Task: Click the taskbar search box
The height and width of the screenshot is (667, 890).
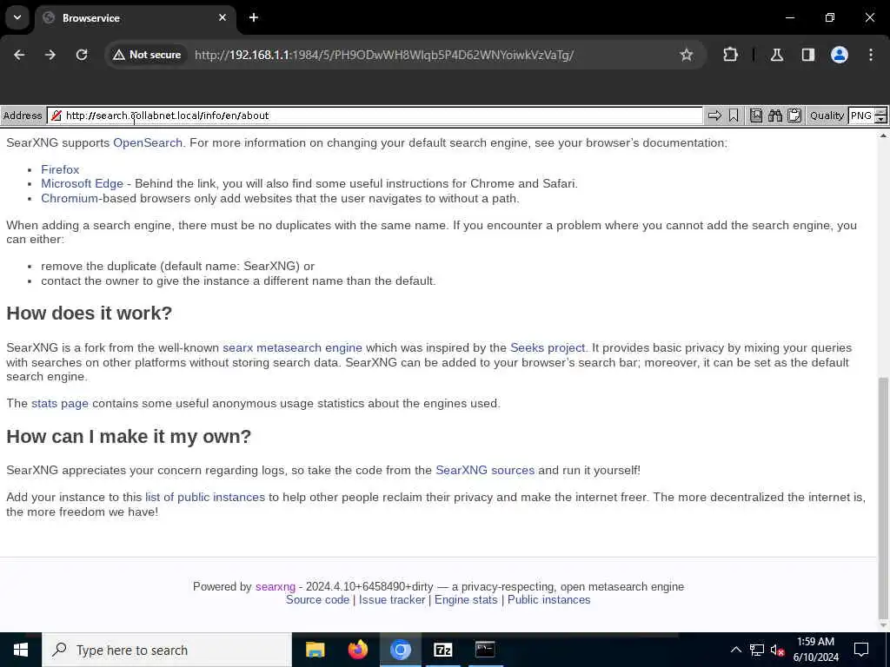Action: coord(167,650)
